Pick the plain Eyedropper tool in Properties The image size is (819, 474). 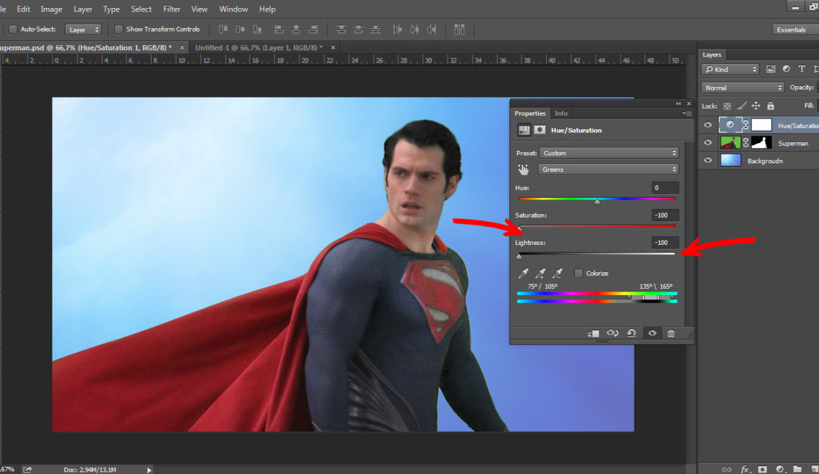[x=523, y=273]
